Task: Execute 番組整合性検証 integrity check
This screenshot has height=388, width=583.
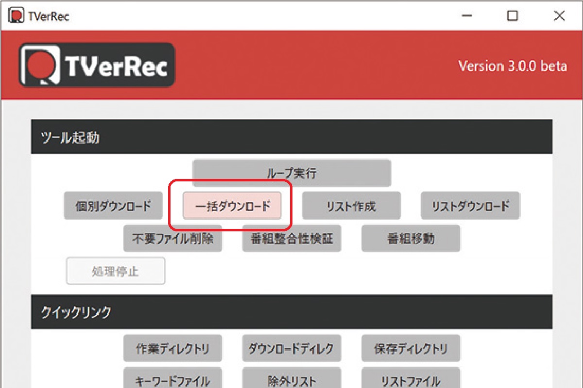Action: (x=291, y=238)
